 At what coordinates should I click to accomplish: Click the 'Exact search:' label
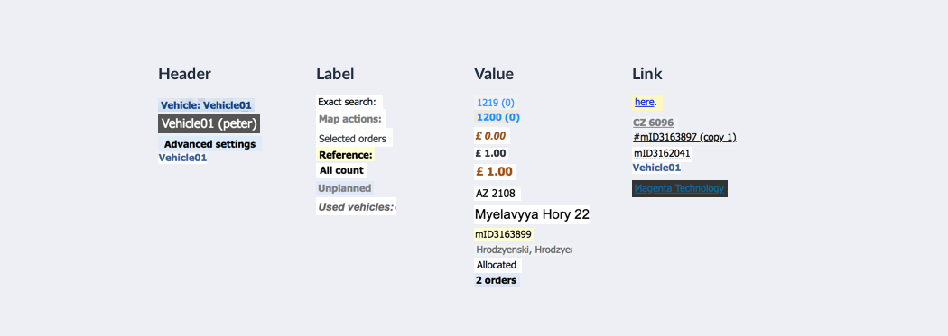click(x=347, y=102)
